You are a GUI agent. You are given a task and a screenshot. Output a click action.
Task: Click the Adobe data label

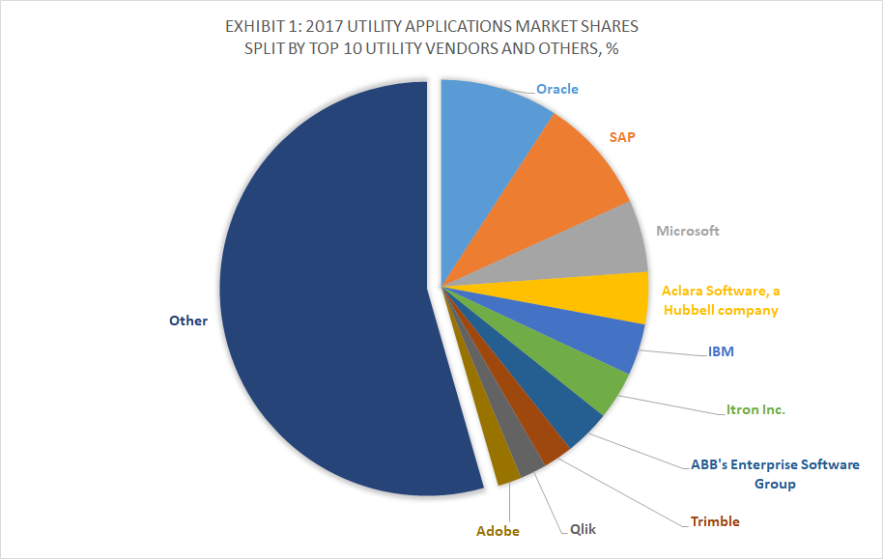tap(498, 531)
